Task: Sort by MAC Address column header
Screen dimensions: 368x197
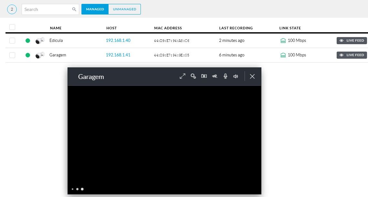Action: 168,28
